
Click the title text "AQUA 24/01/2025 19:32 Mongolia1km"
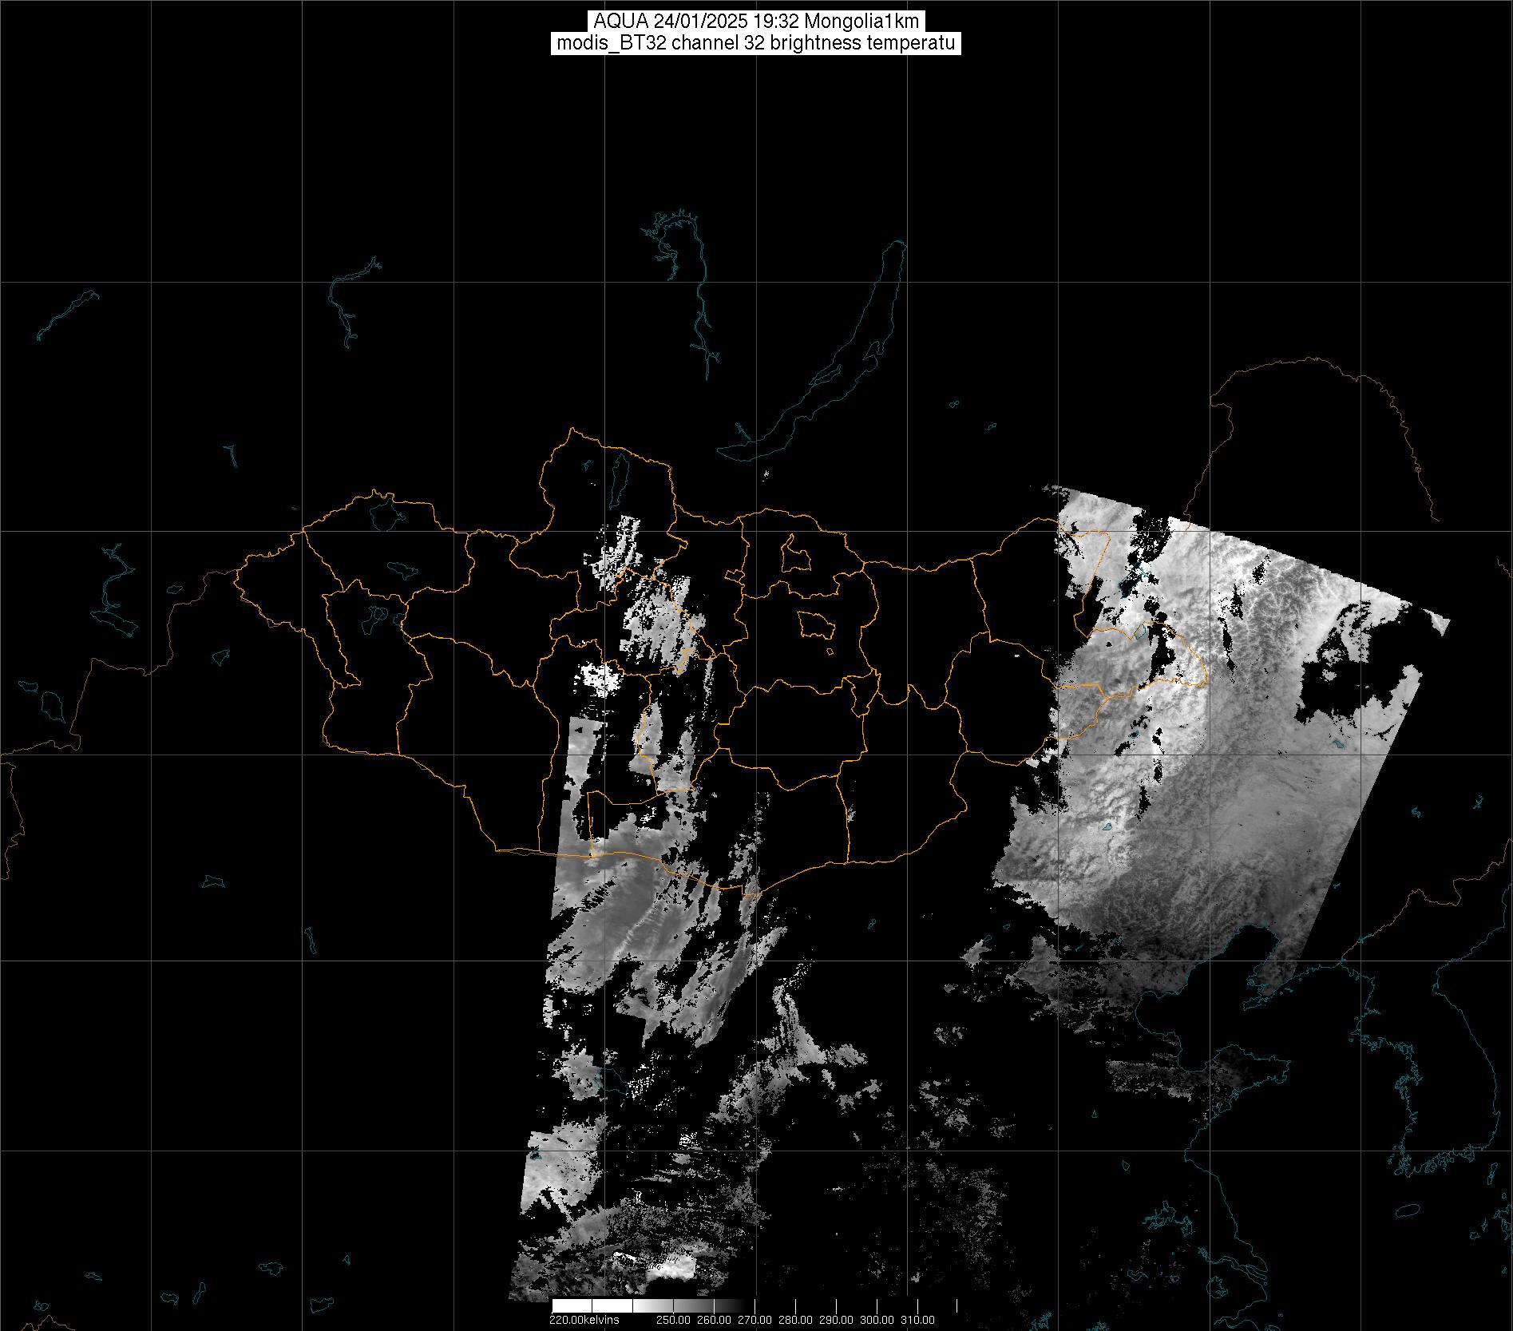pos(756,22)
